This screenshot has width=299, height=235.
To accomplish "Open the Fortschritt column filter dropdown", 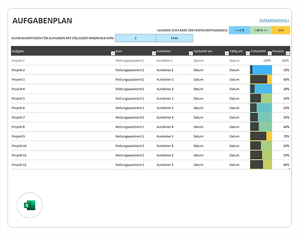I will (270, 53).
